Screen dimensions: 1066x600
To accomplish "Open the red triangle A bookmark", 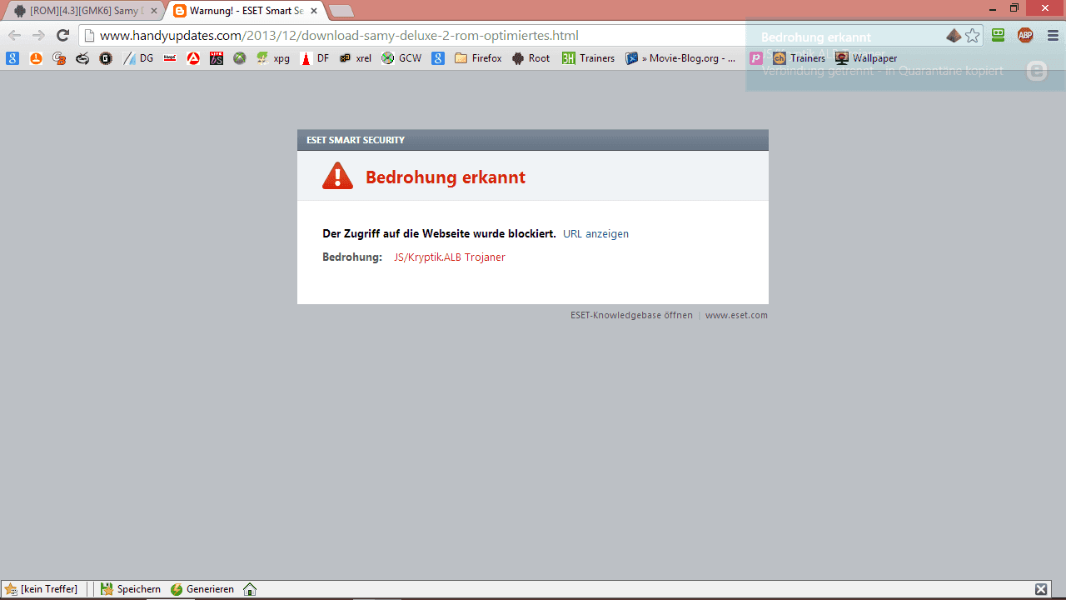I will click(x=193, y=58).
